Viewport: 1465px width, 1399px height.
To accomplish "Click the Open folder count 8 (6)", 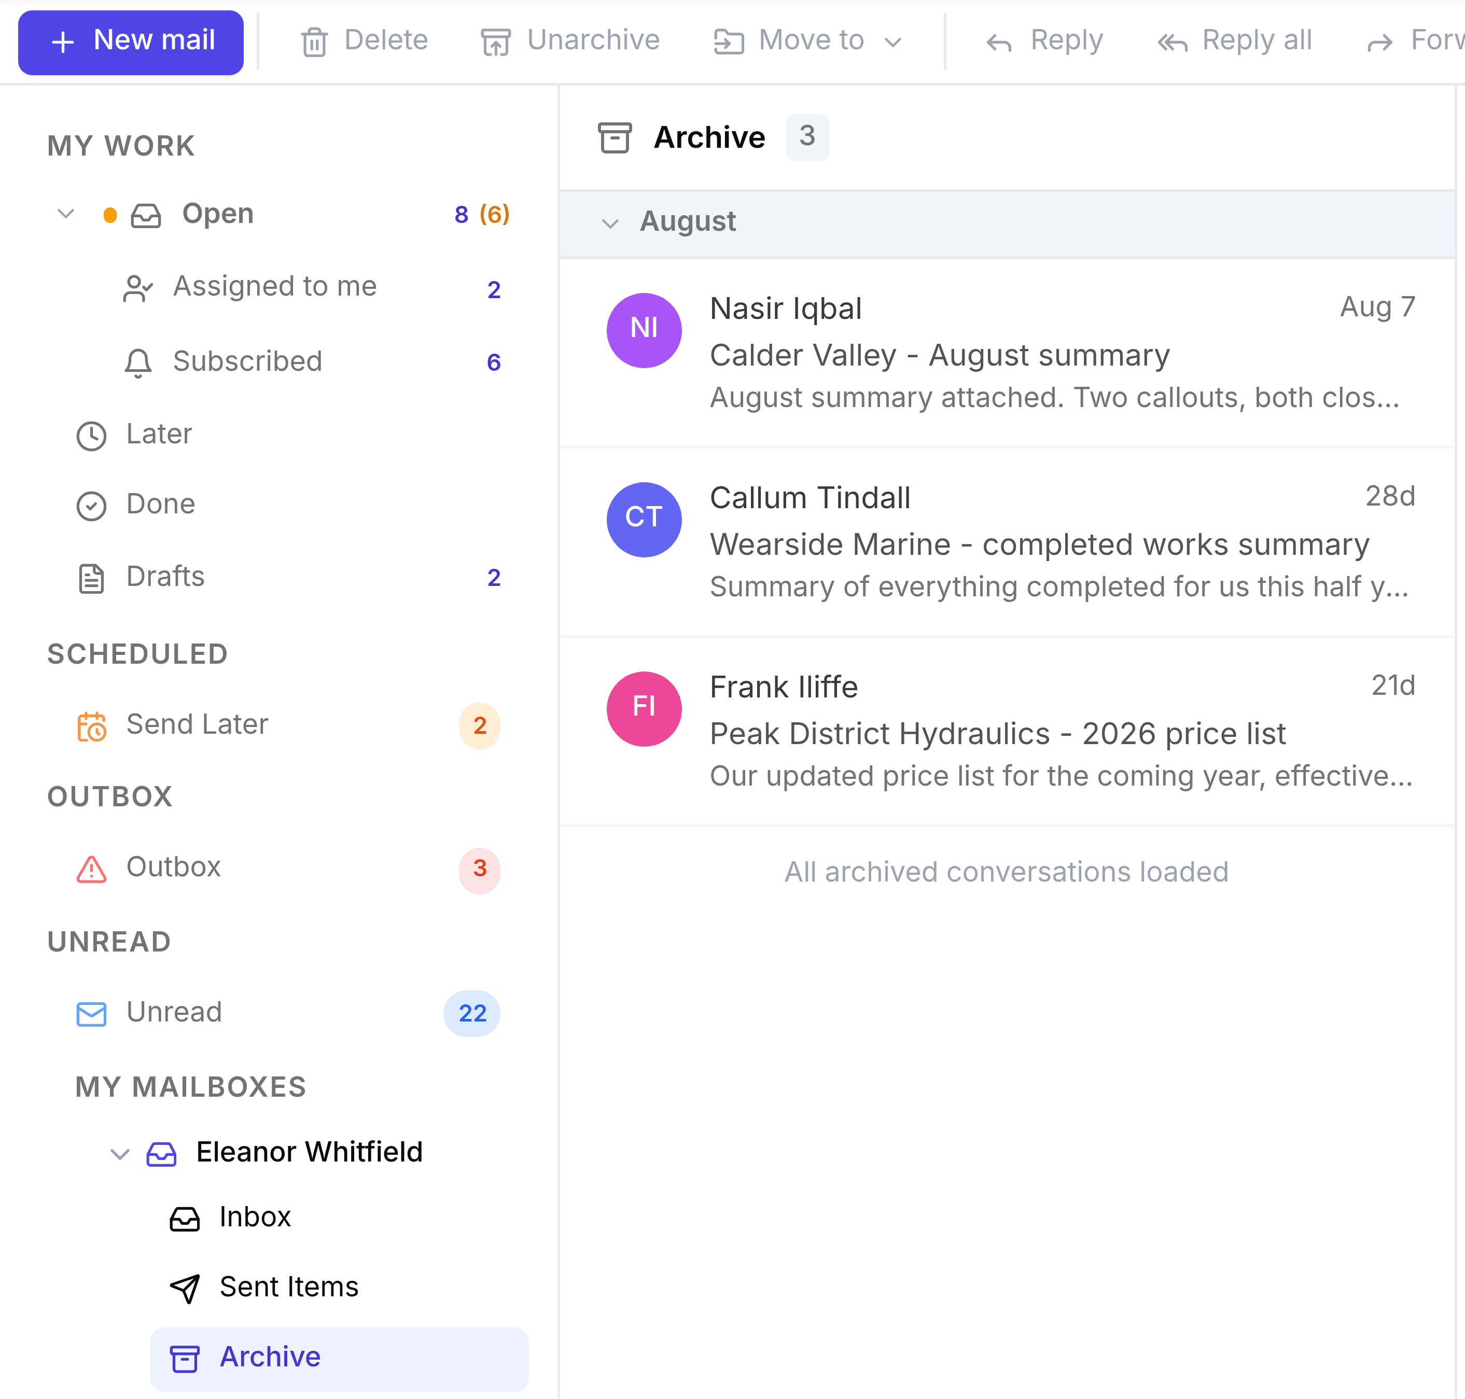I will tap(482, 215).
